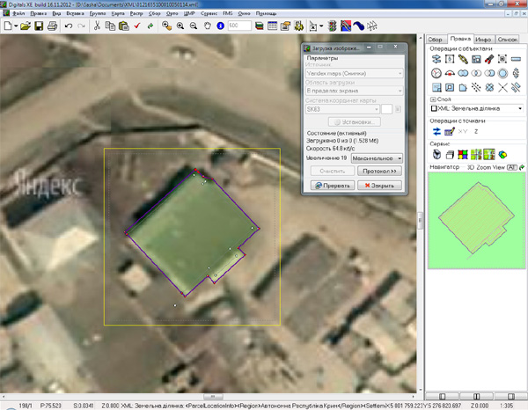
Task: Click the Протокол >> button
Action: 381,171
